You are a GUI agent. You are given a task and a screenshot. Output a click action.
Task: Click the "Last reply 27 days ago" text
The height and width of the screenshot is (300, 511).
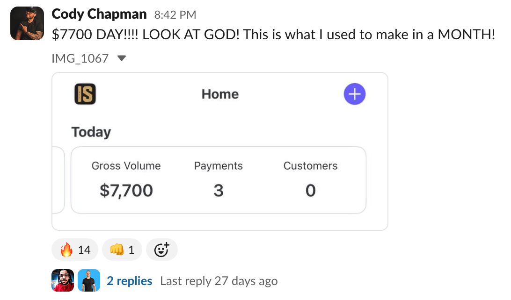[x=219, y=281]
